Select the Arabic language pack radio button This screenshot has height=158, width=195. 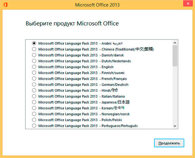(34, 43)
